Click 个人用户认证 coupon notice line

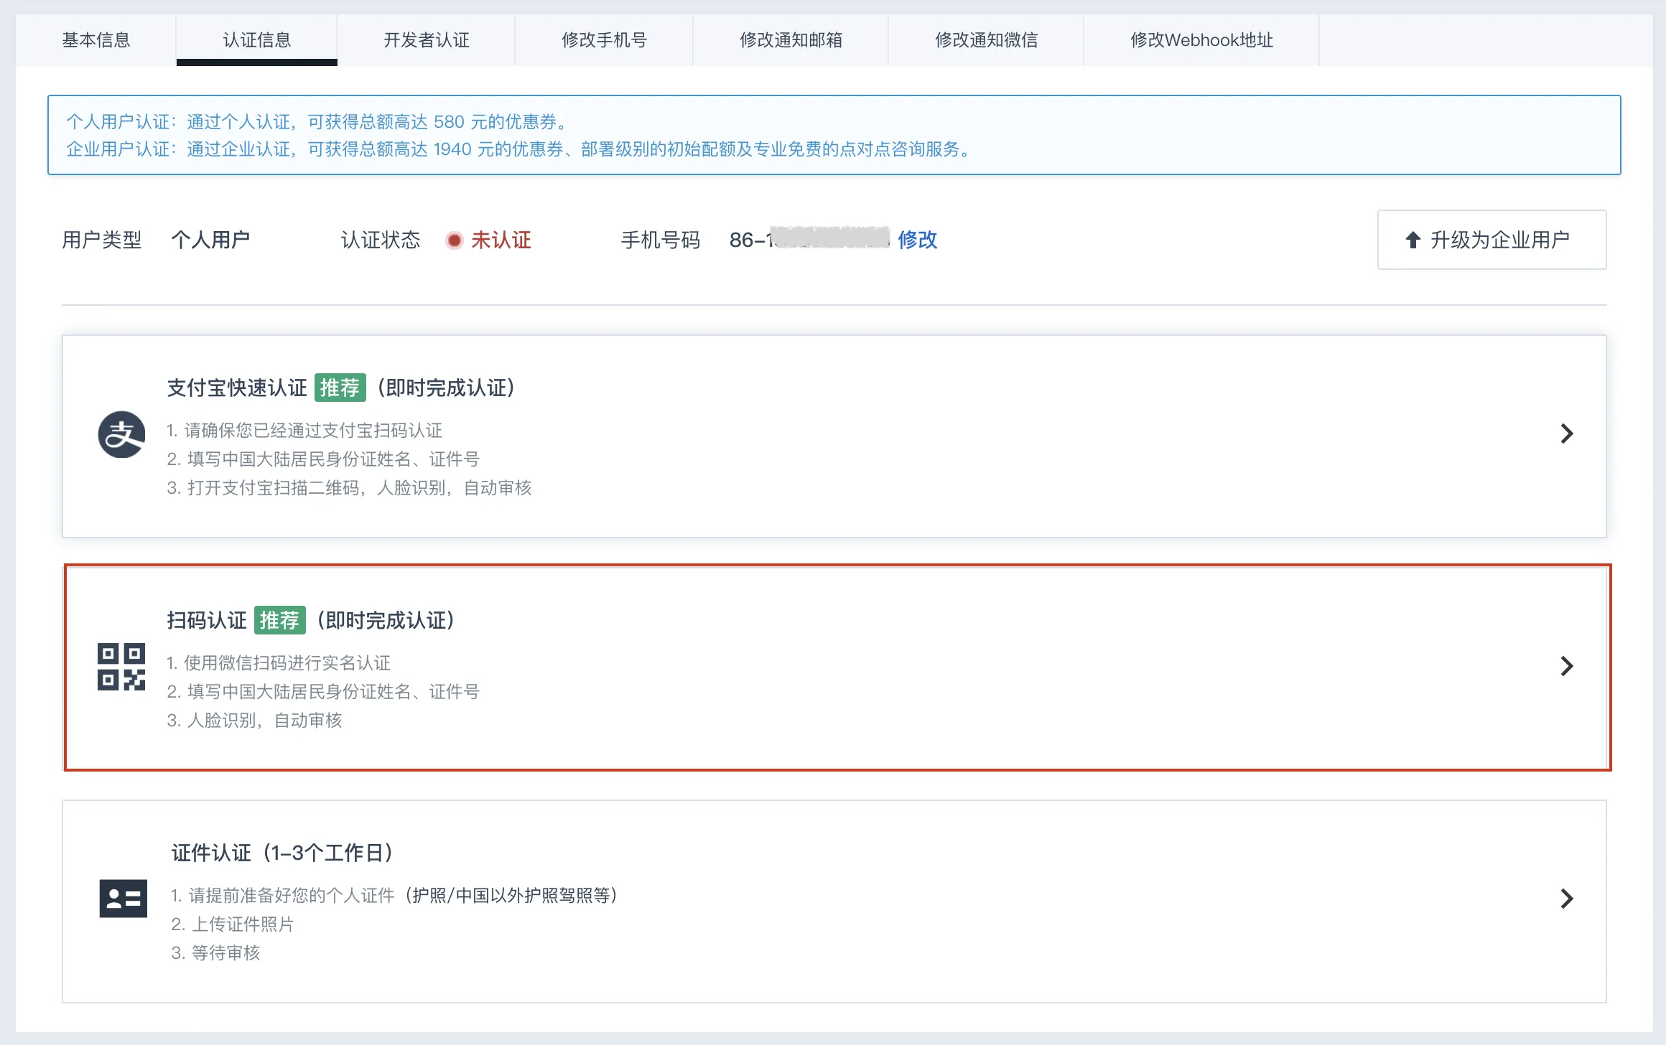317,122
